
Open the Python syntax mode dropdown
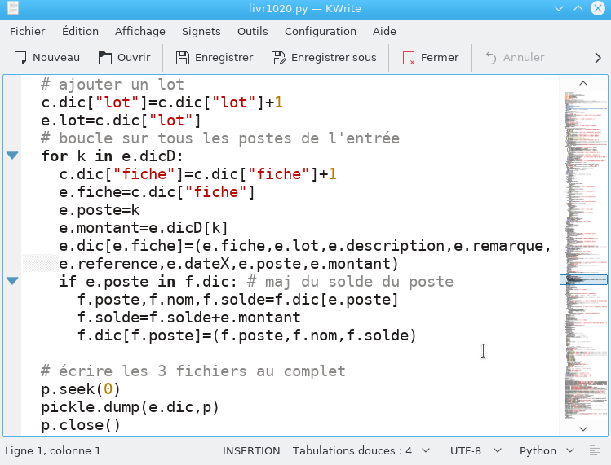[x=547, y=450]
